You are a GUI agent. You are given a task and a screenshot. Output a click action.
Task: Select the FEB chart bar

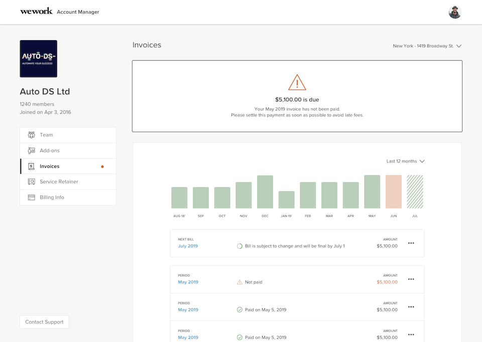(x=308, y=195)
